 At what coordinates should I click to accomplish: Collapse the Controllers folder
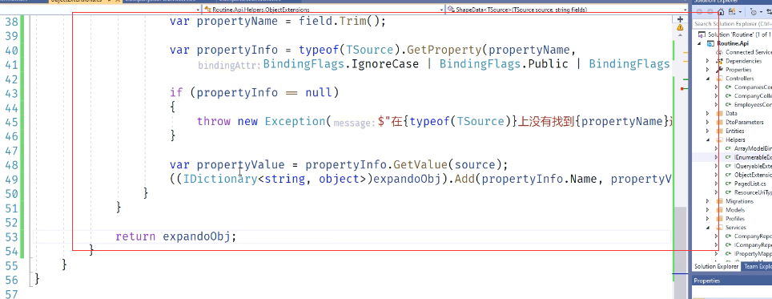coord(708,79)
